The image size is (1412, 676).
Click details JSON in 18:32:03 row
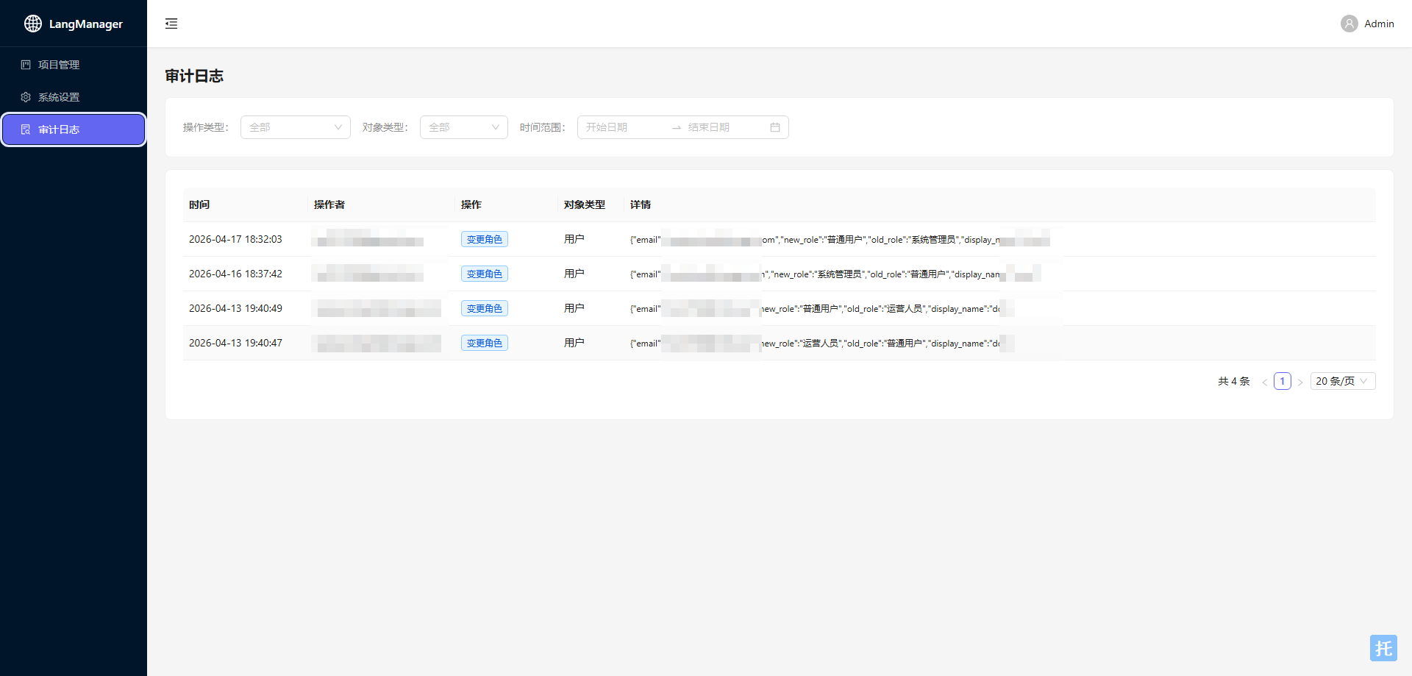pyautogui.click(x=840, y=239)
